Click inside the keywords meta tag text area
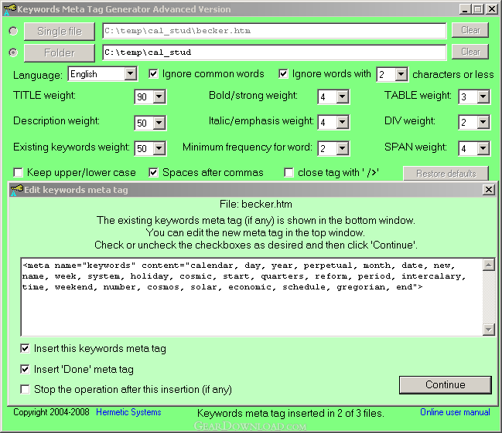Image resolution: width=502 pixels, height=433 pixels. tap(251, 297)
